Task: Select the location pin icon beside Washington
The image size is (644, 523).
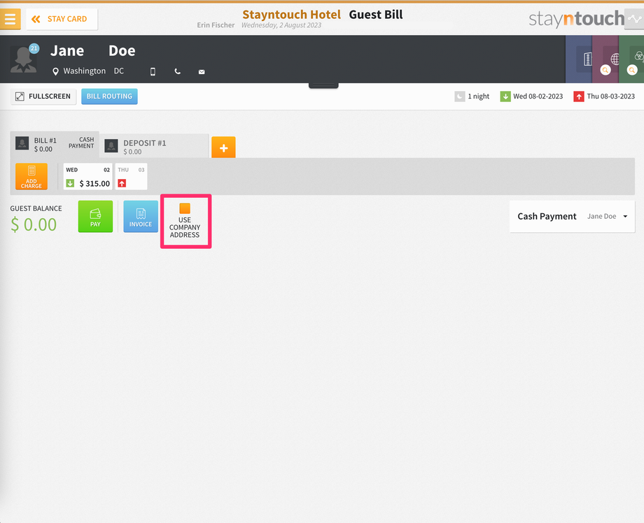Action: click(x=55, y=71)
